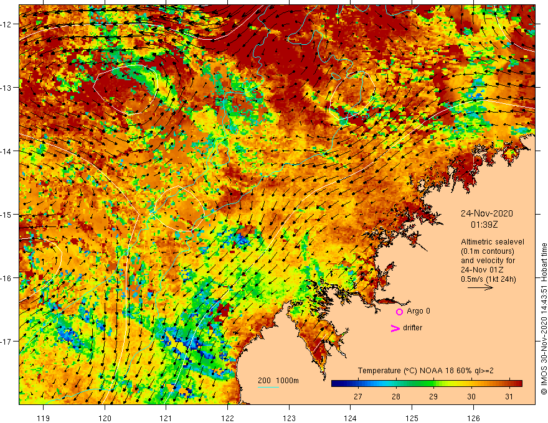
Task: Click the date text 24-Nov-2020
Action: pos(486,213)
